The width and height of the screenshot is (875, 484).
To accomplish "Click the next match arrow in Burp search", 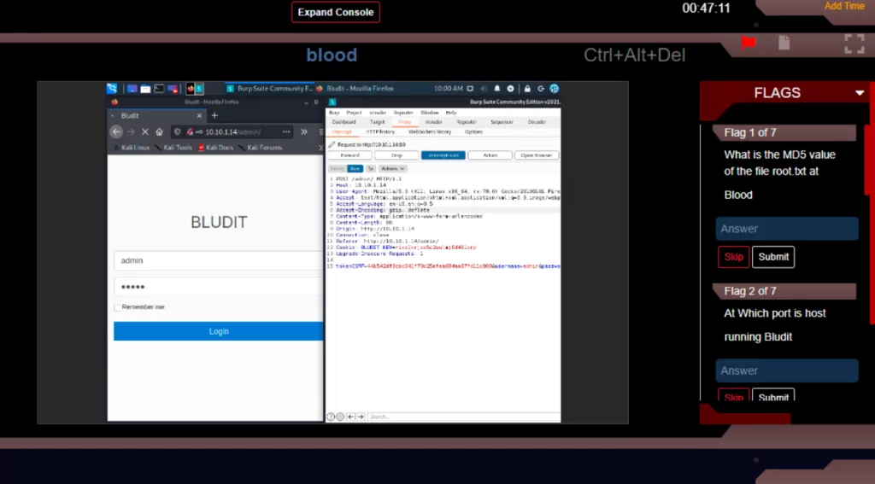I will 361,417.
